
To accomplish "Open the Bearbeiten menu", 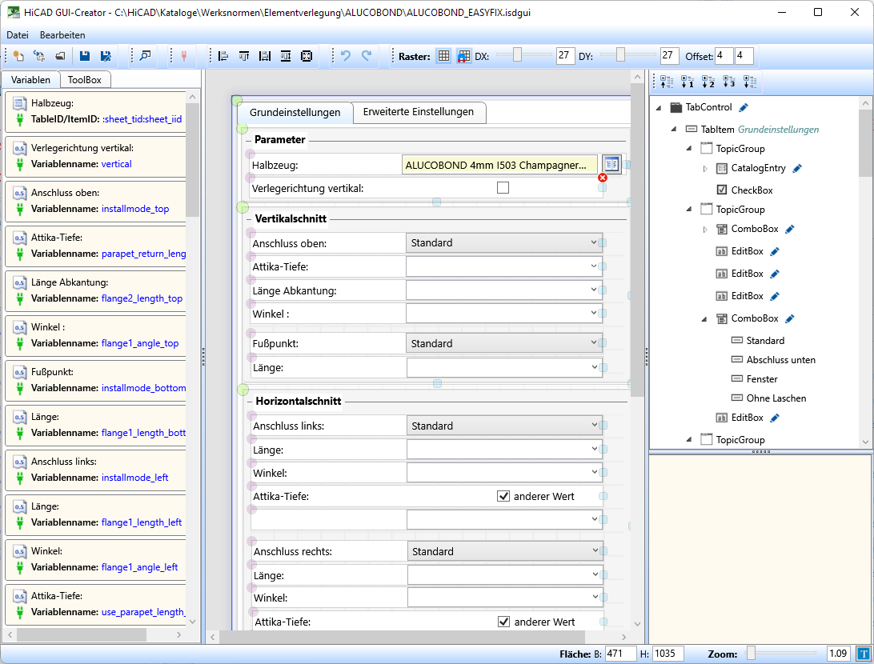I will coord(62,35).
